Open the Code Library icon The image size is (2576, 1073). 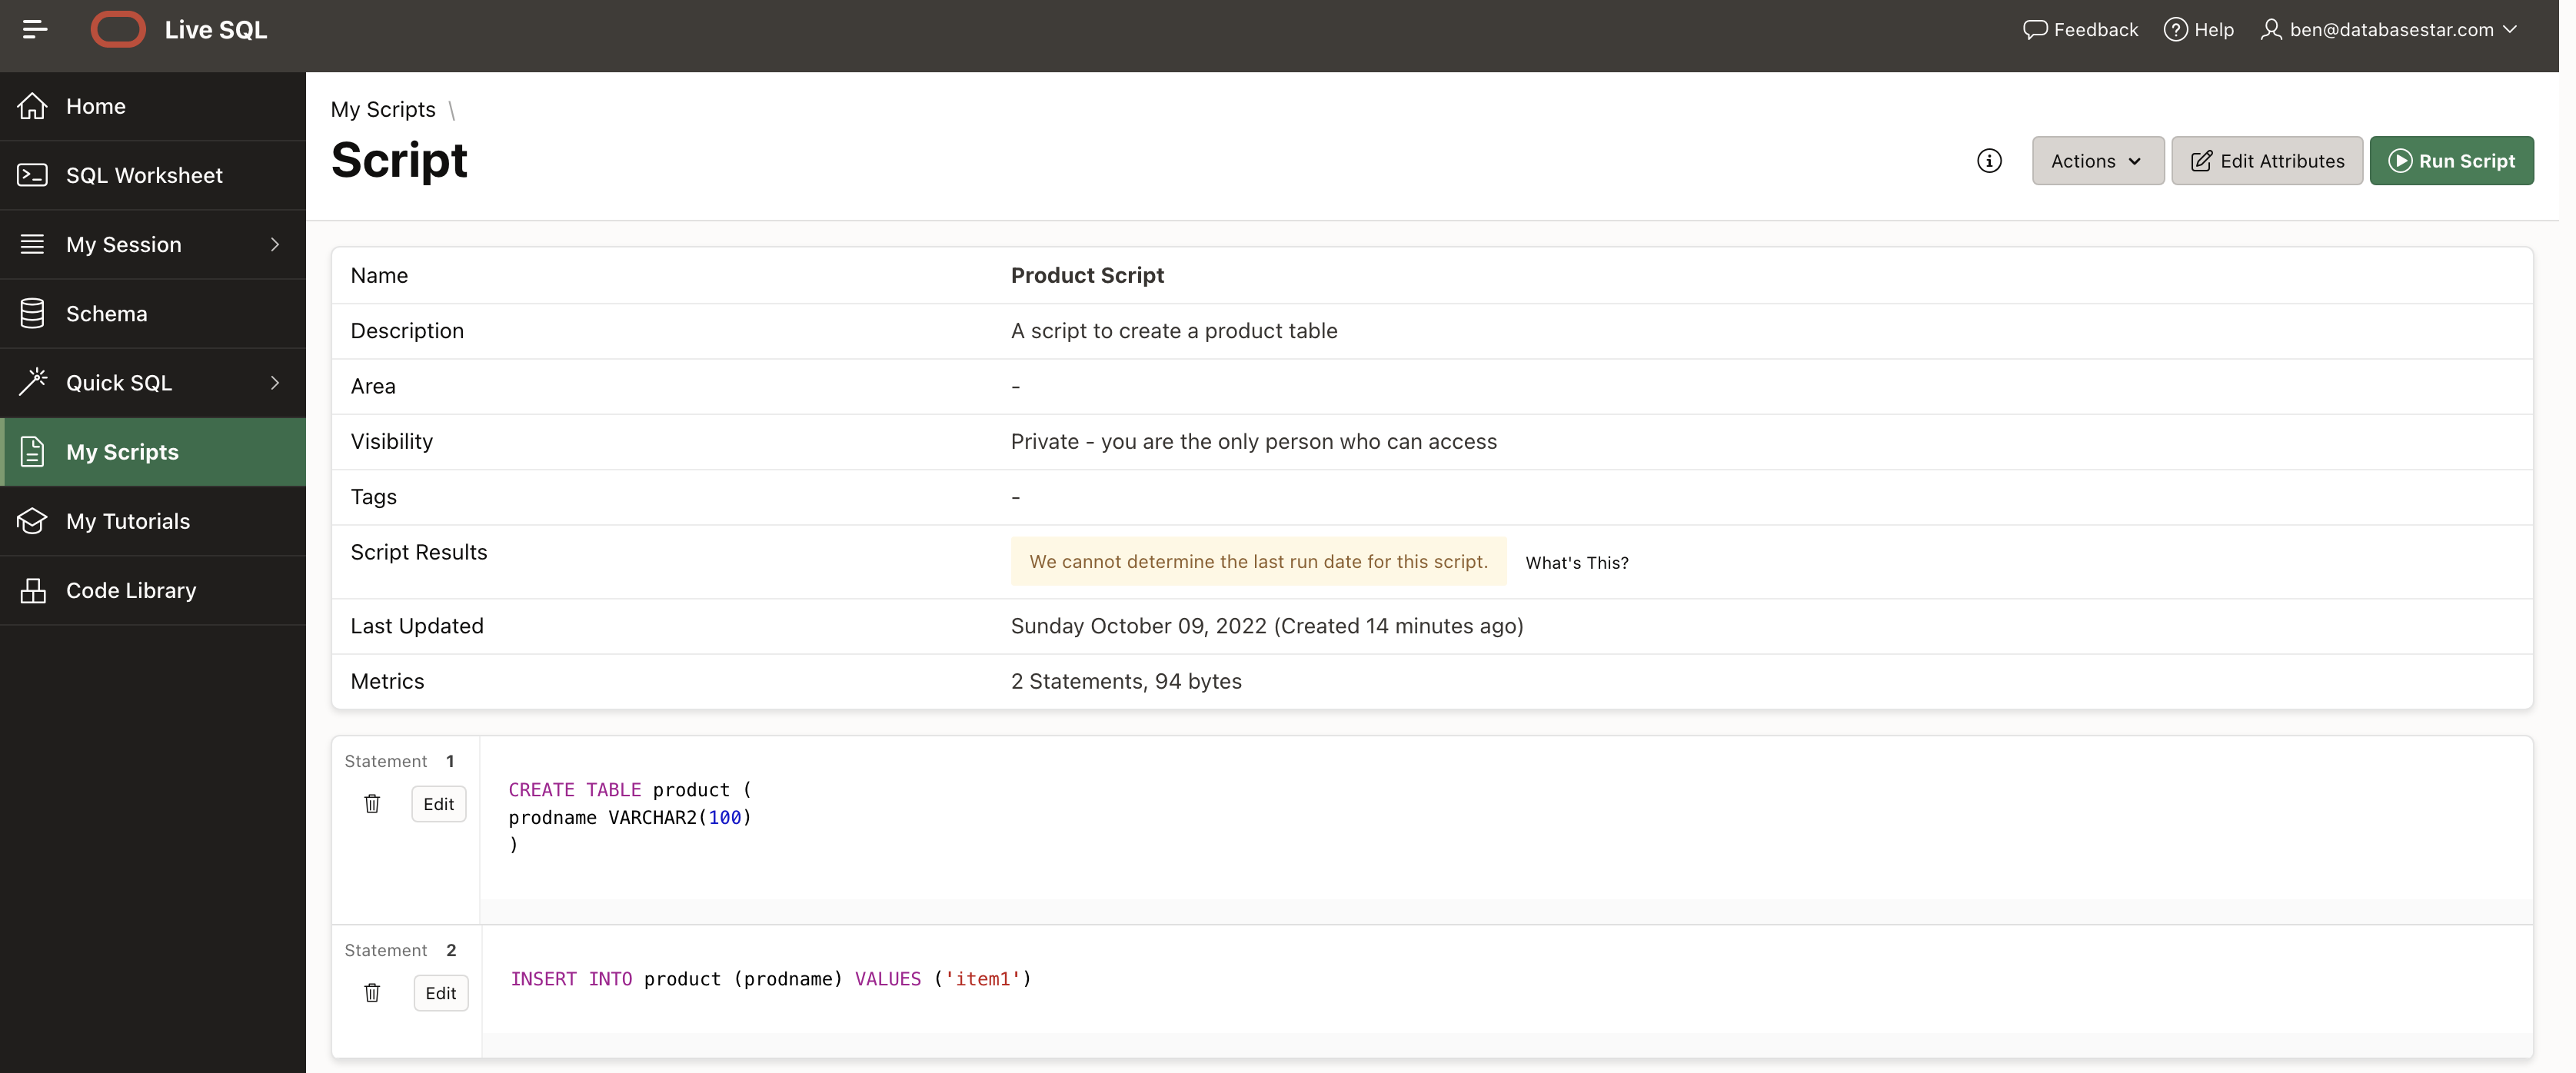(x=32, y=590)
